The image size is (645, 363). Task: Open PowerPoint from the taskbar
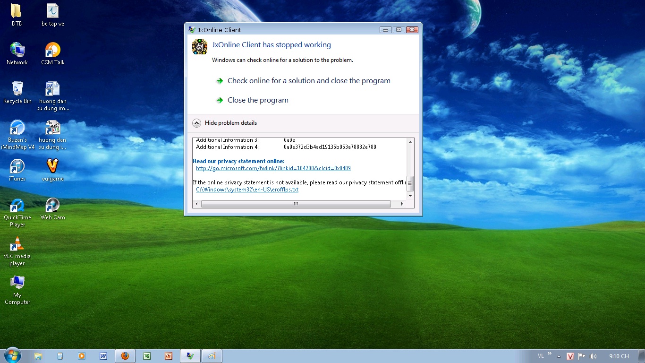pos(169,356)
